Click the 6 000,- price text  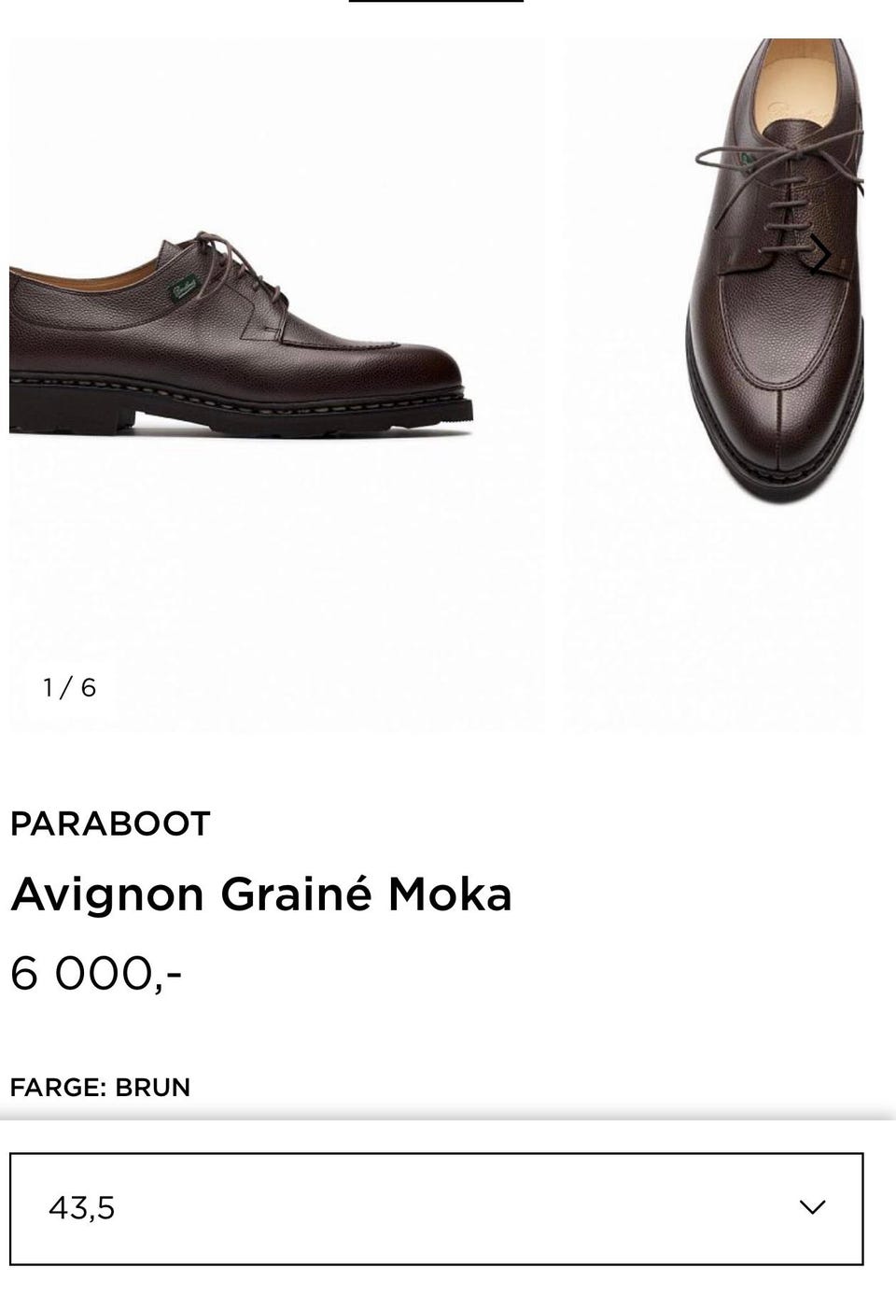pyautogui.click(x=96, y=974)
